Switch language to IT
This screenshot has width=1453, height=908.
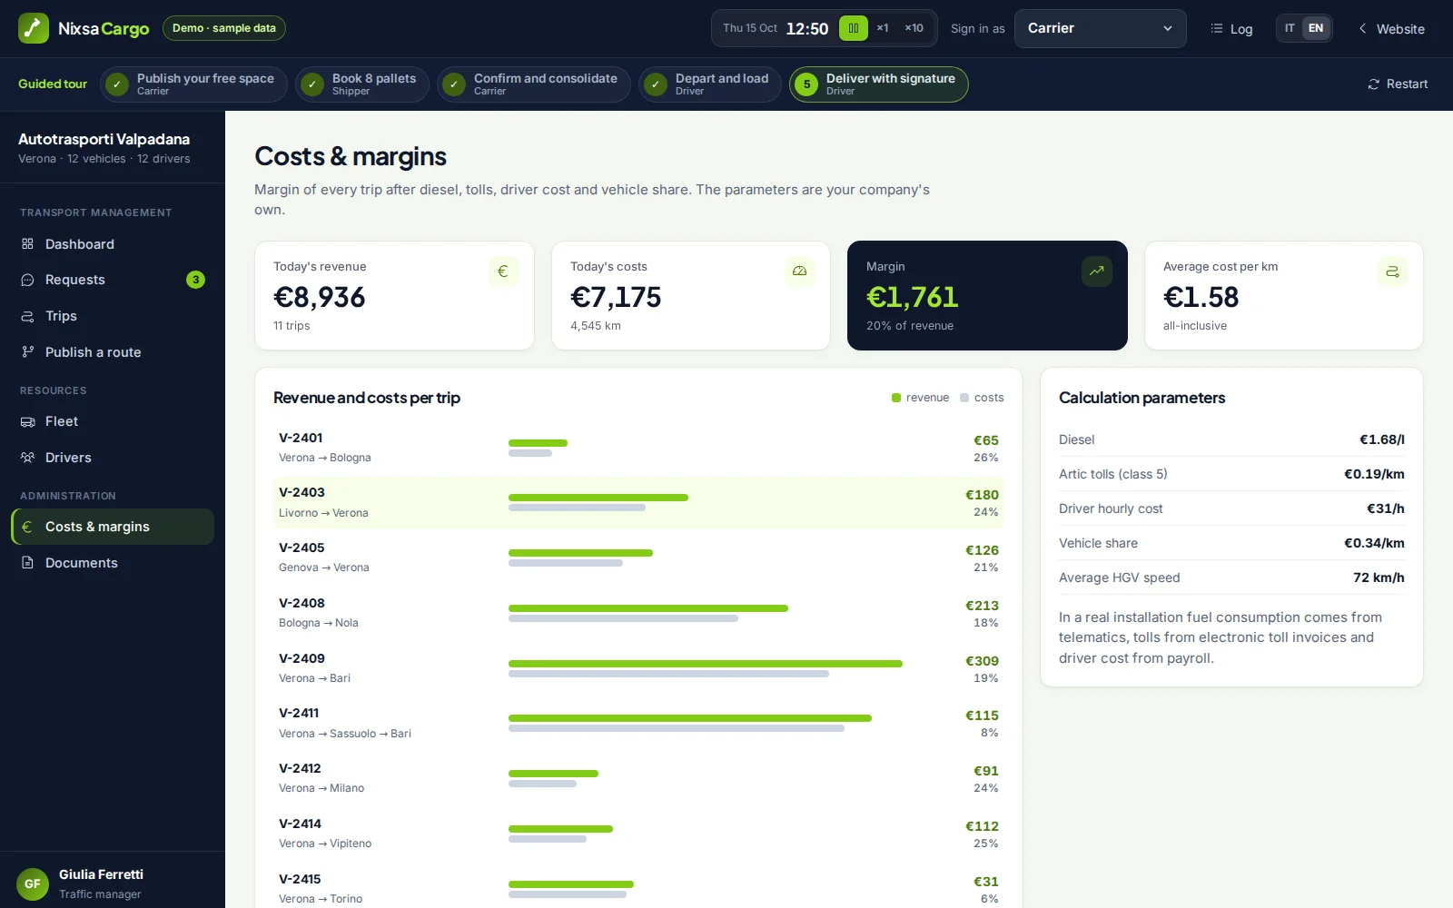tap(1290, 28)
